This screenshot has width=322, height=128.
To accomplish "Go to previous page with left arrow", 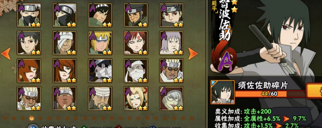I will pyautogui.click(x=6, y=54).
